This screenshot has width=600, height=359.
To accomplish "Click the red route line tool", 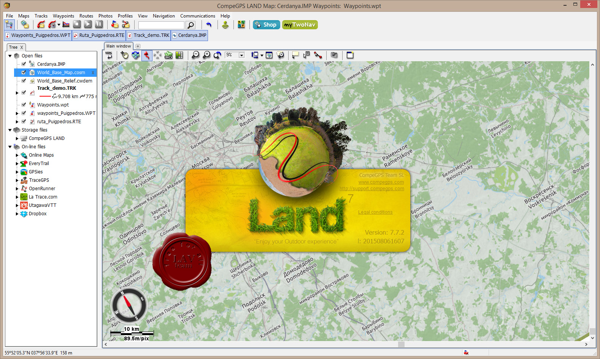I will tap(318, 55).
